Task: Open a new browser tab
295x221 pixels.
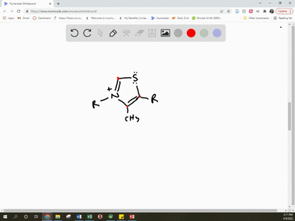Action: pos(58,4)
